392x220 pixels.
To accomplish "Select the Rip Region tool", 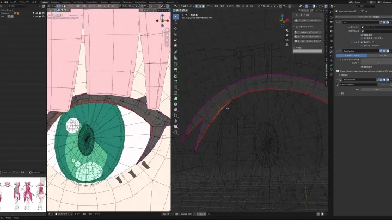I will coord(176,132).
